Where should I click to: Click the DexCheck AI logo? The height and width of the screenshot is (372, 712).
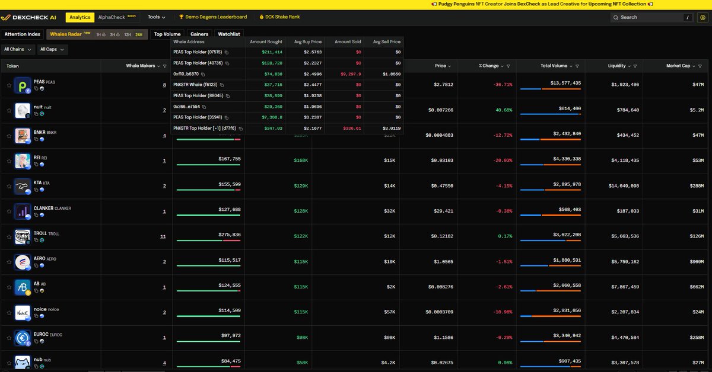click(30, 18)
